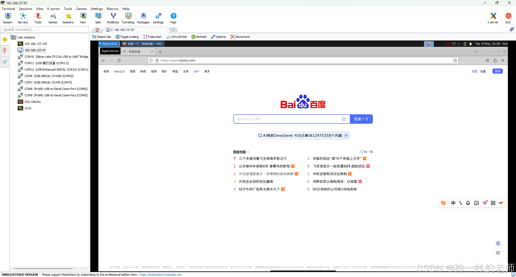516x277 pixels.
Task: Go back in the Firefox browser
Action: (x=103, y=61)
